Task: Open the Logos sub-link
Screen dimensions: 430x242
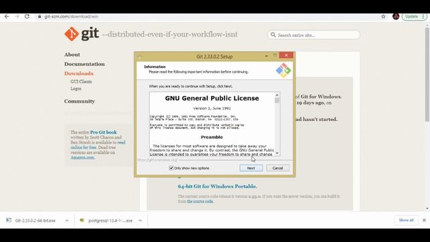Action: 76,89
